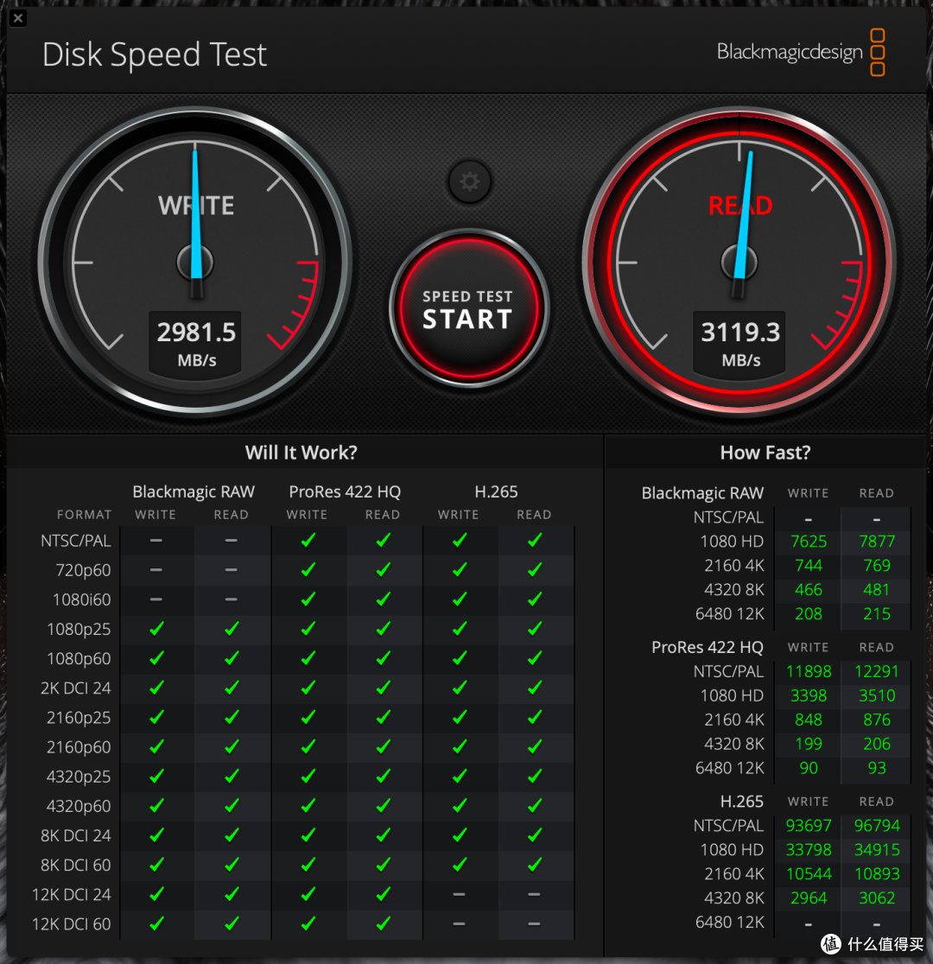
Task: Click the 2K DCI 24 row label
Action: (x=76, y=688)
